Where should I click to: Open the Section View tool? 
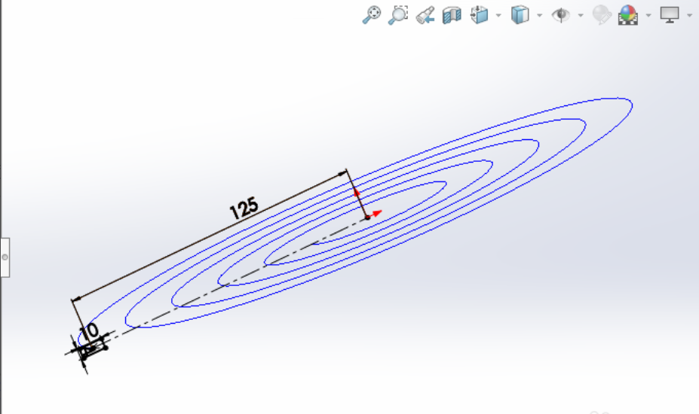[x=452, y=15]
